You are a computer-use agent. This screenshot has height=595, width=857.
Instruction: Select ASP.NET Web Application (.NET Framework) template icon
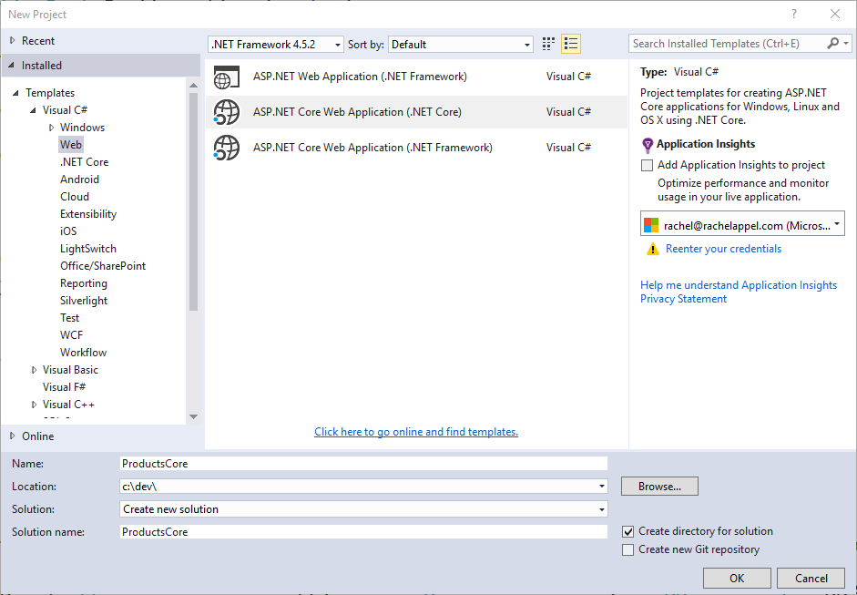click(x=226, y=77)
